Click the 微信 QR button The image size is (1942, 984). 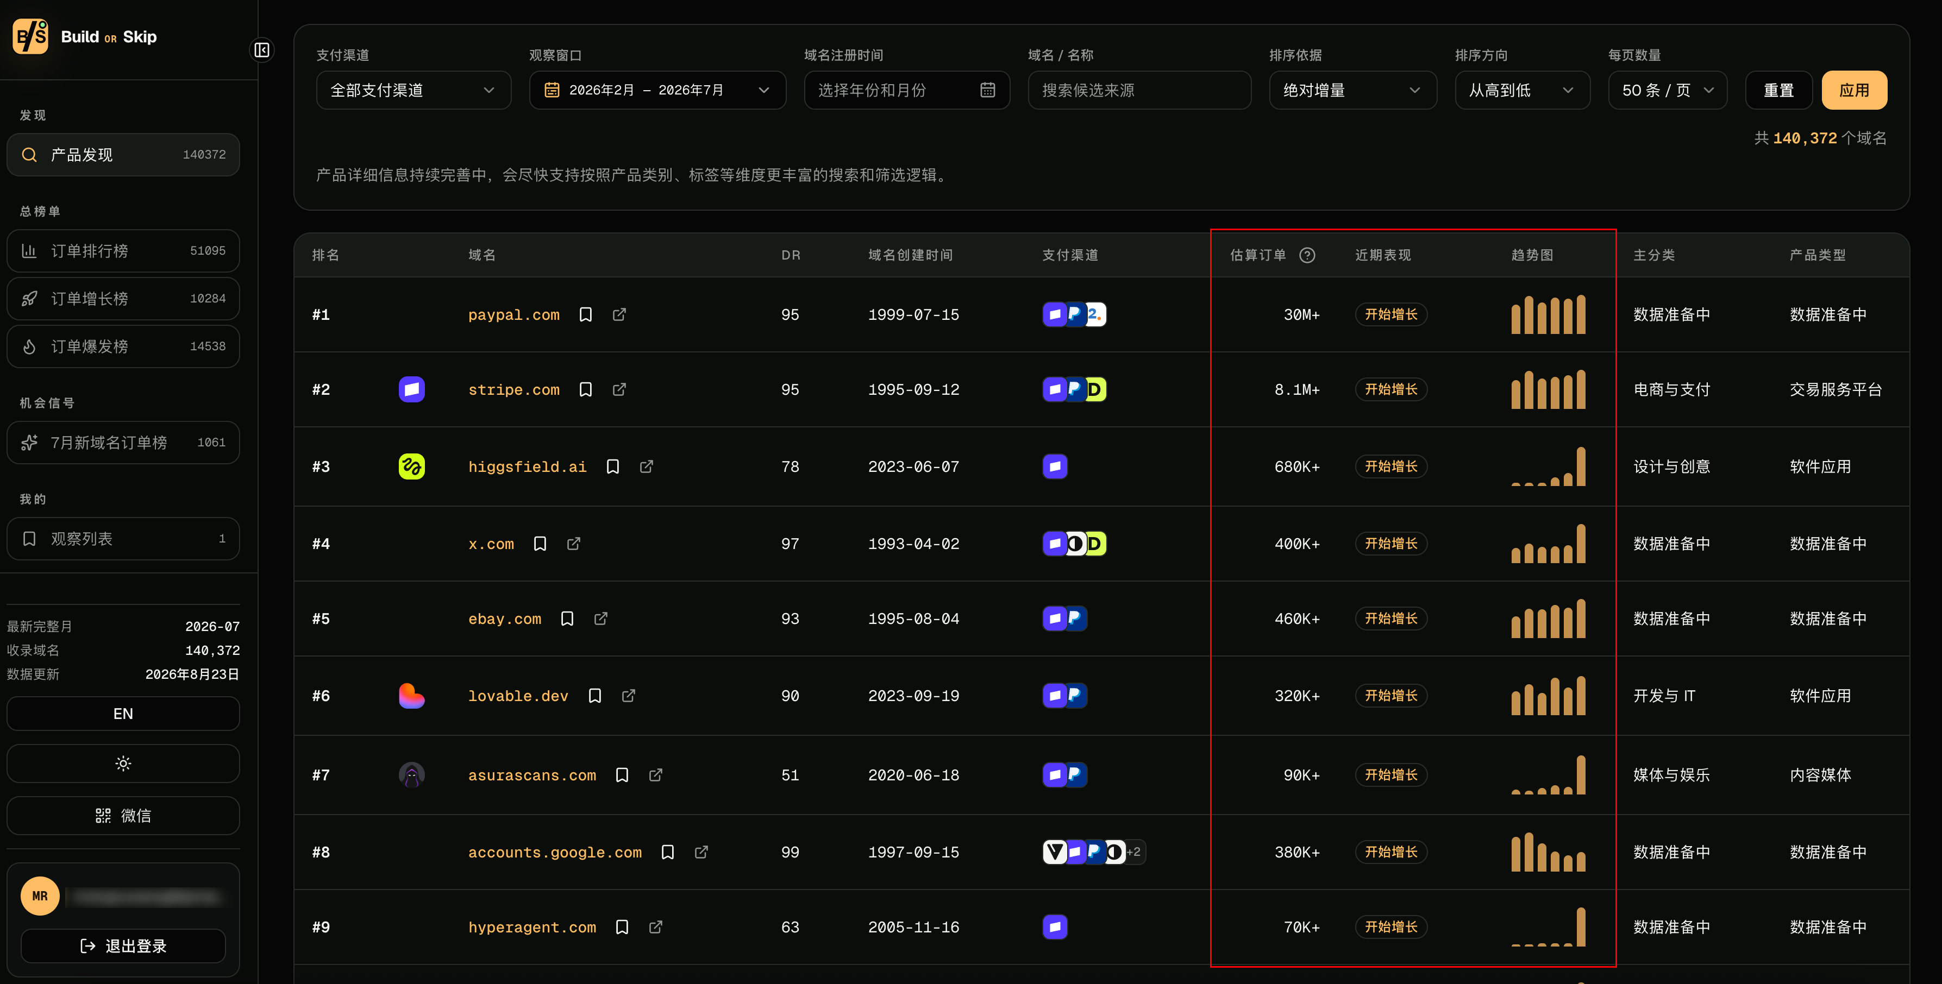point(123,816)
